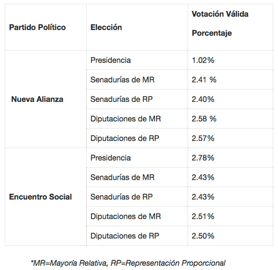Select the 2.40% percentage cell
Screen dimensions: 278x270
pos(203,99)
